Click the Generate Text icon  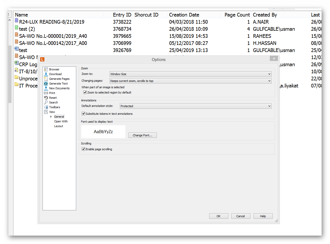click(x=46, y=84)
